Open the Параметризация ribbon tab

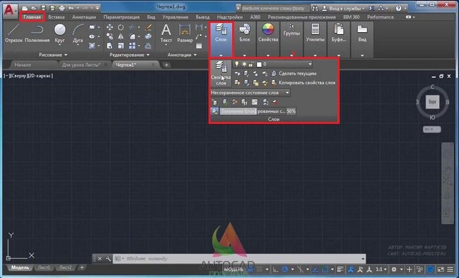(121, 17)
